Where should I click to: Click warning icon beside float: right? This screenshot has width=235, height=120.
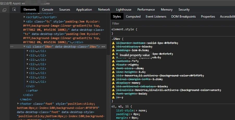(113, 65)
